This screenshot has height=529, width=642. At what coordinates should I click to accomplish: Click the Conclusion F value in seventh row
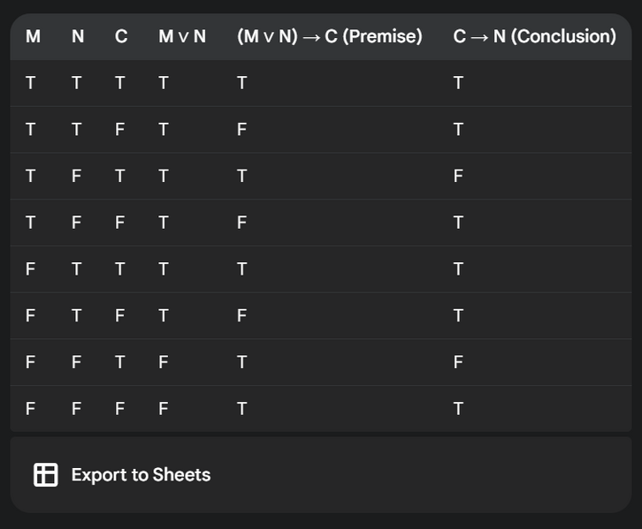[x=458, y=362]
